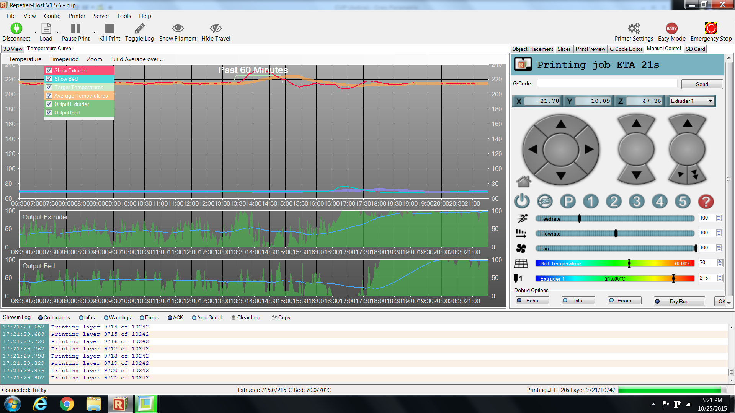Click Pause Print in the toolbar
Image resolution: width=735 pixels, height=413 pixels.
(76, 29)
